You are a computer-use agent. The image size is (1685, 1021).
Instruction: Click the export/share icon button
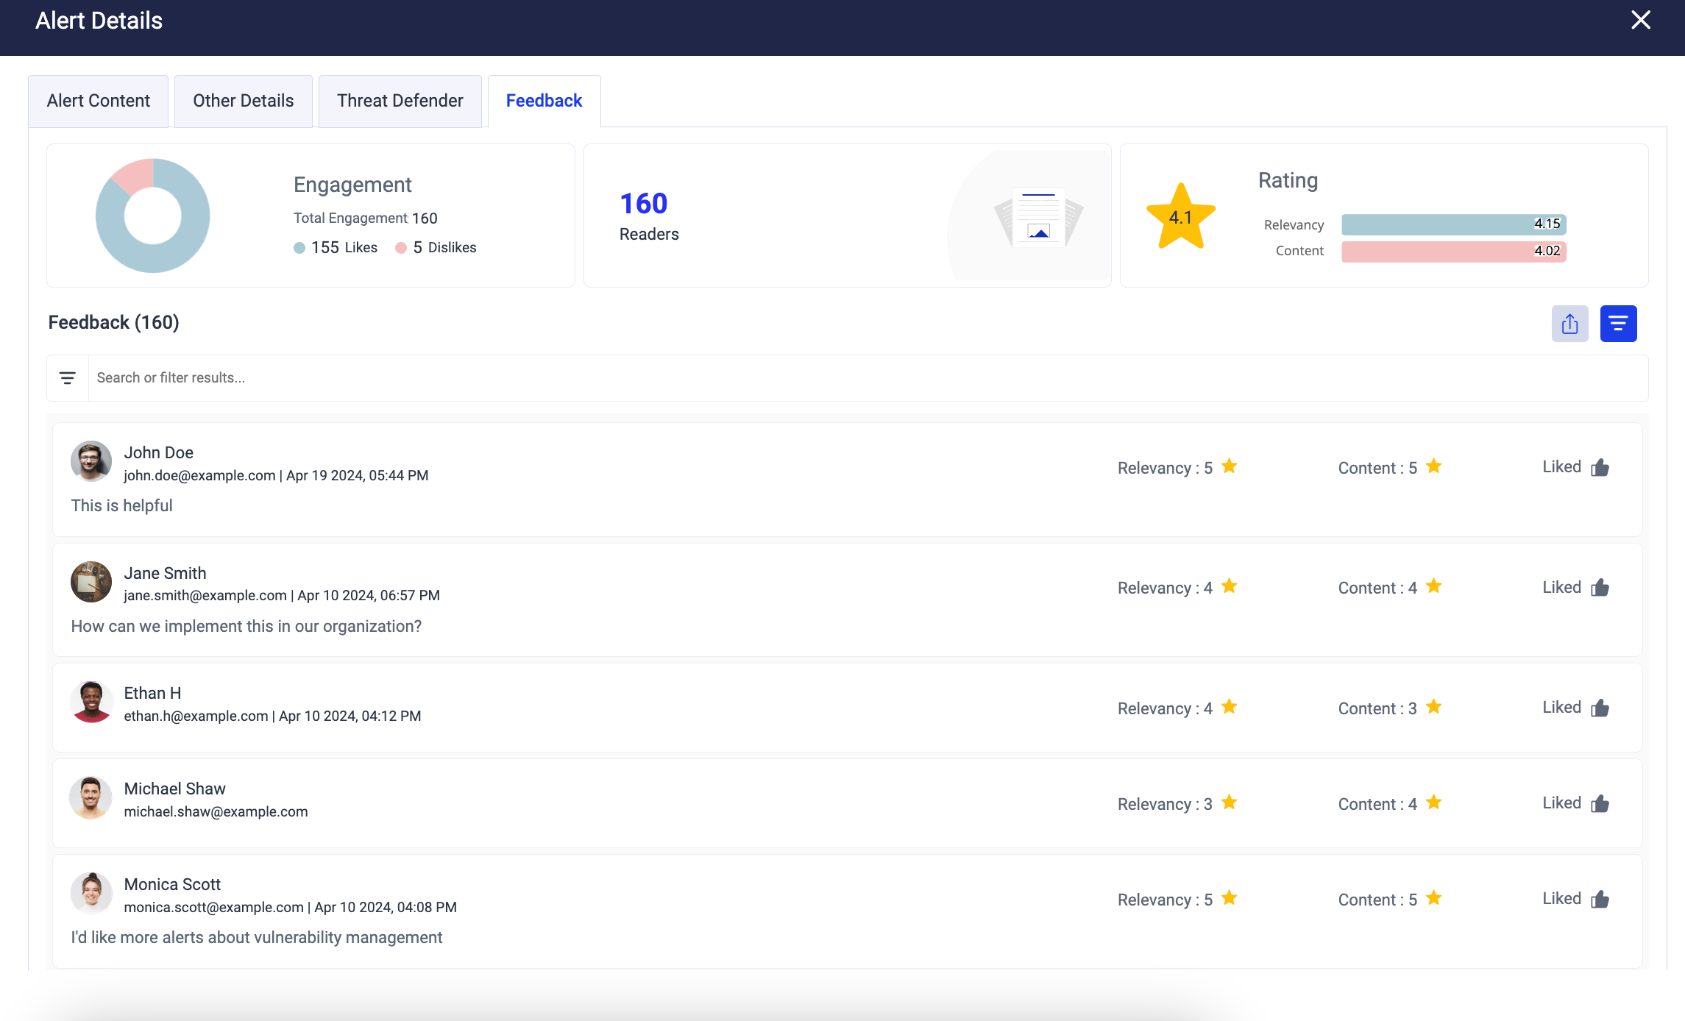1569,324
